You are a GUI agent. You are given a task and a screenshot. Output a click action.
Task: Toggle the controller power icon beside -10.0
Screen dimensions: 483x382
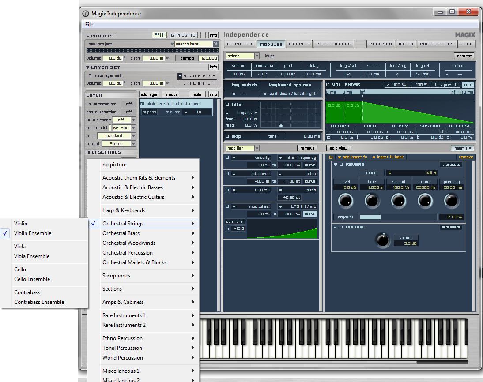pos(227,228)
